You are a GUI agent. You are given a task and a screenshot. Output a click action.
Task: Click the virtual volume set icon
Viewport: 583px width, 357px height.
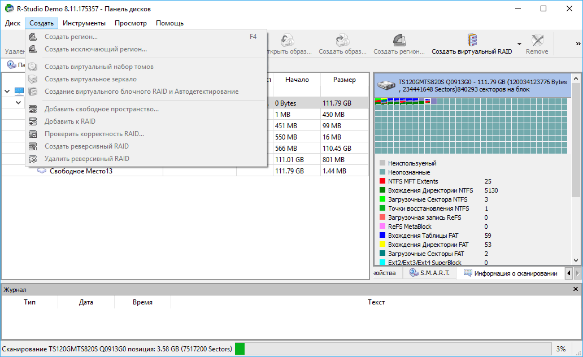click(33, 67)
